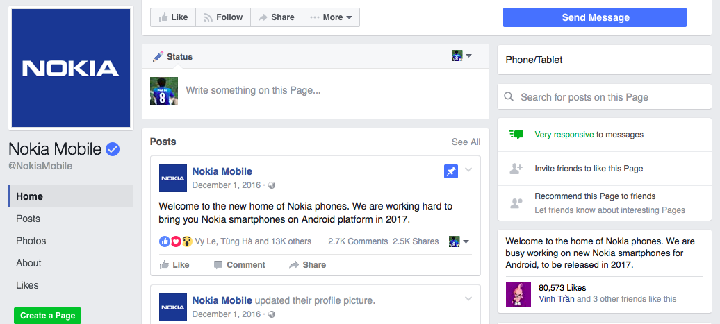
Task: Click the Share arrow under first post
Action: 294,265
